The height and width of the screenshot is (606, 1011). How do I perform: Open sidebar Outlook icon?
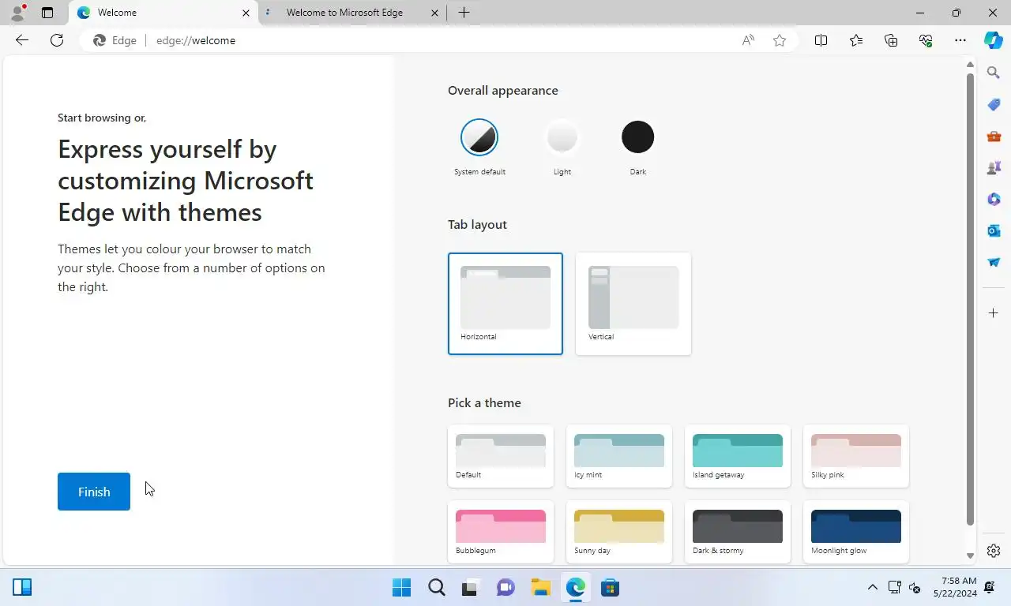coord(994,230)
